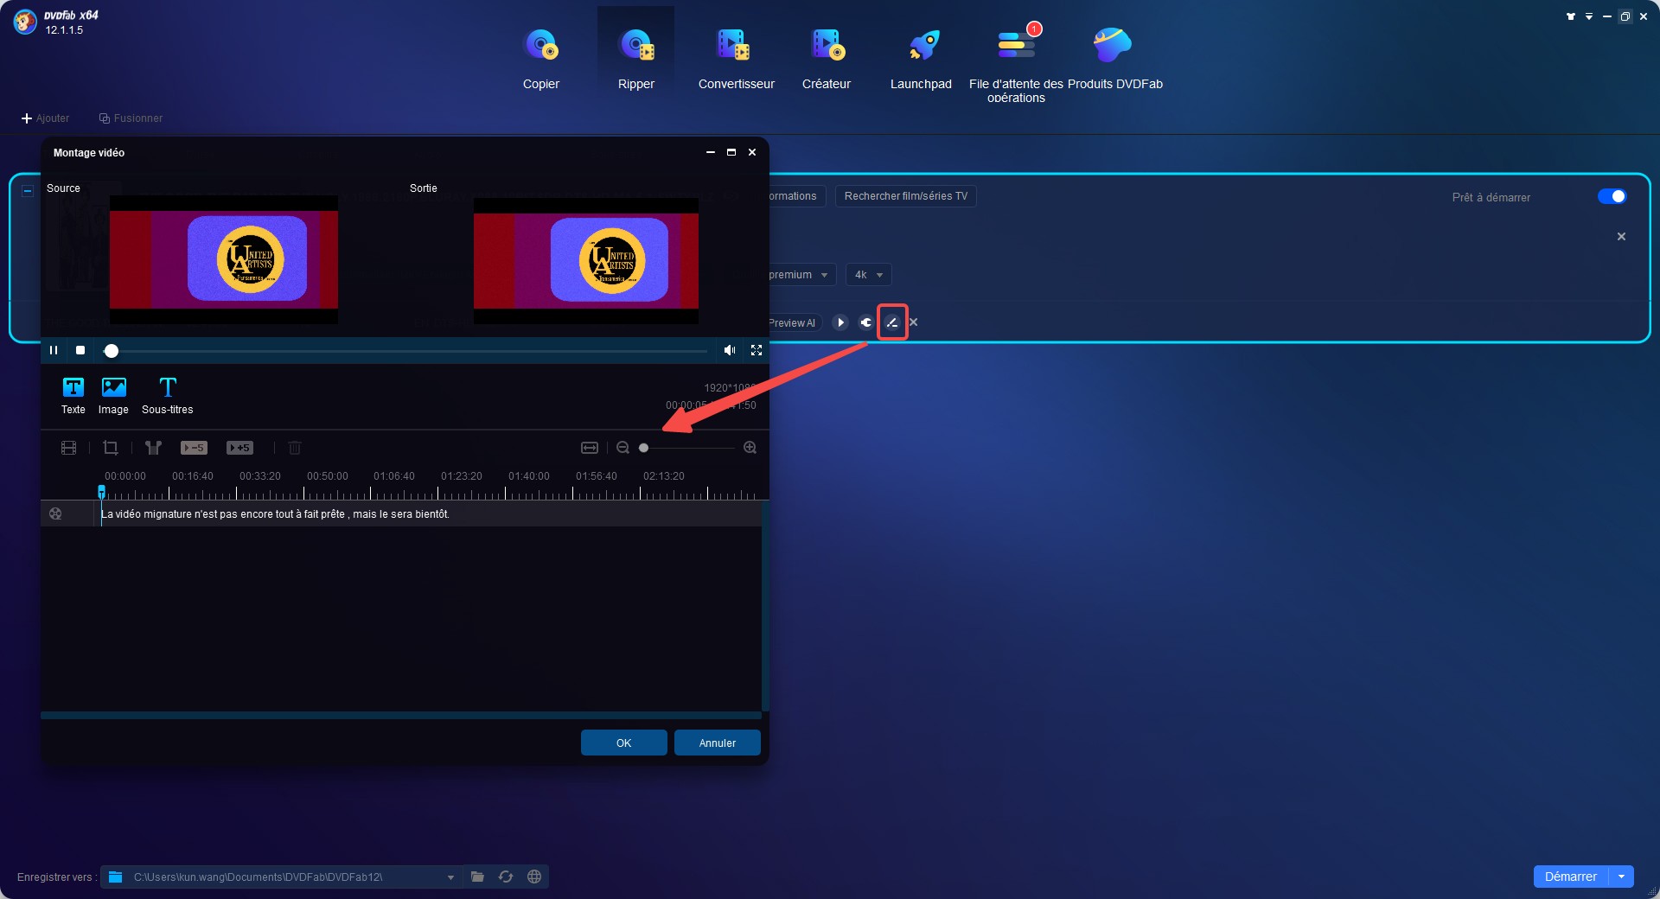This screenshot has width=1660, height=899.
Task: Add Sous-titres to the video
Action: [168, 396]
